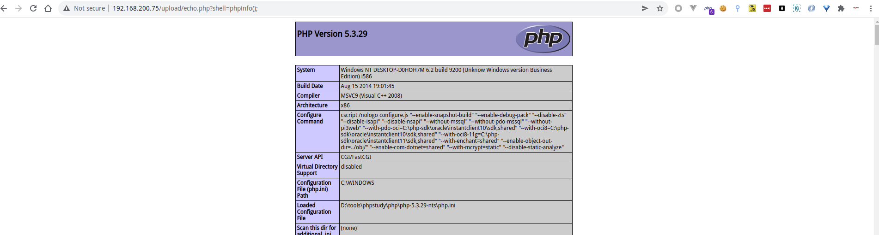Open the blue swirl JSON extension
This screenshot has width=879, height=235.
[812, 8]
